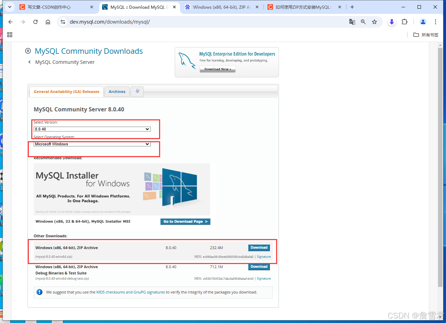Screen dimensions: 446x323
Task: Close the 如何使用ZIP方式安装MySQL tab
Action: [x=340, y=7]
